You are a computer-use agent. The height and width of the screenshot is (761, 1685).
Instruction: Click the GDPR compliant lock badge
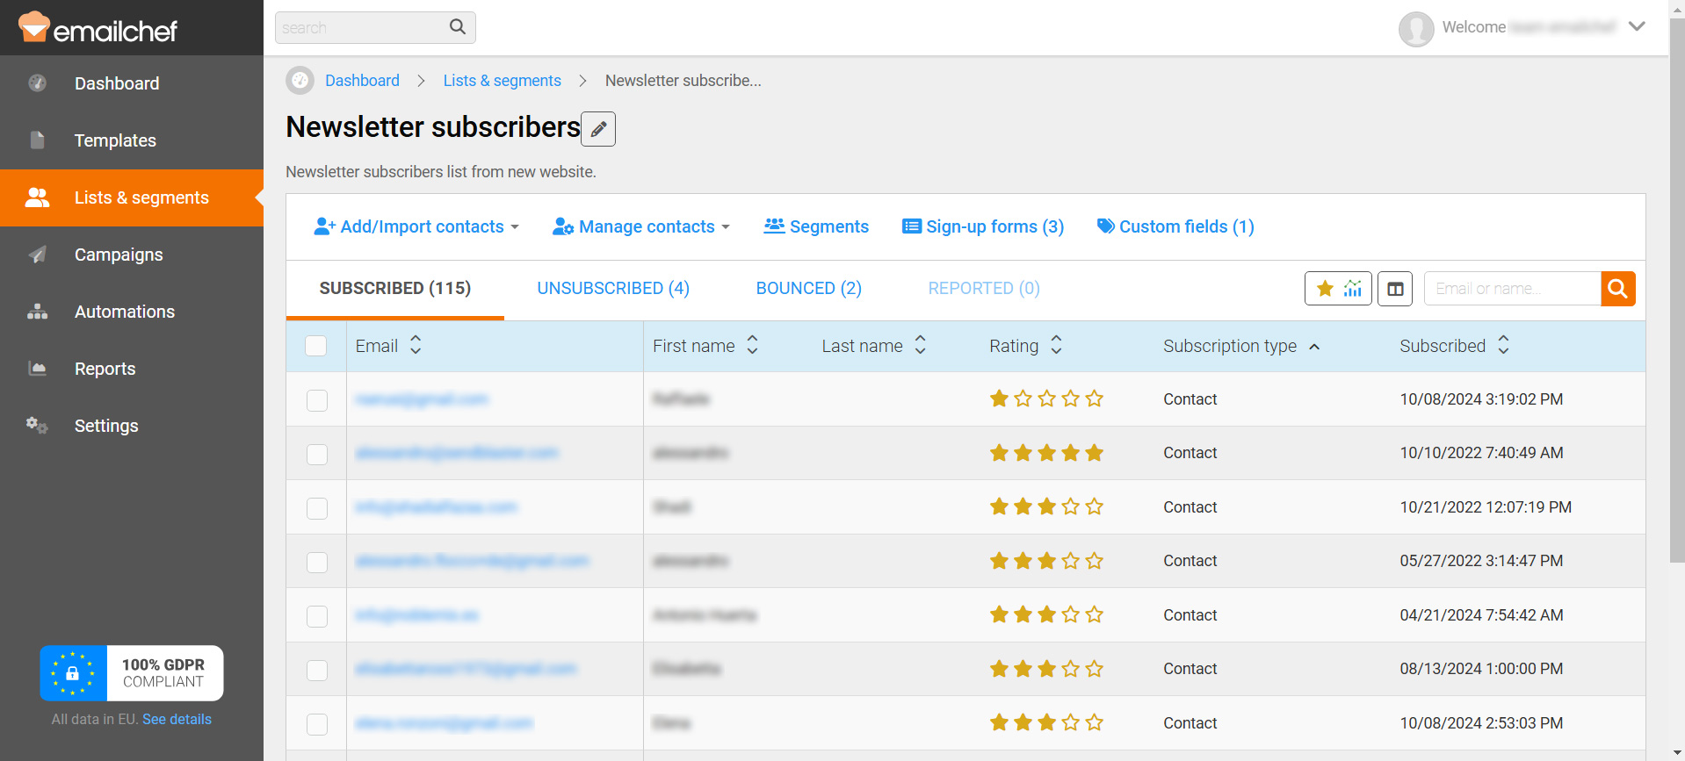(x=132, y=673)
